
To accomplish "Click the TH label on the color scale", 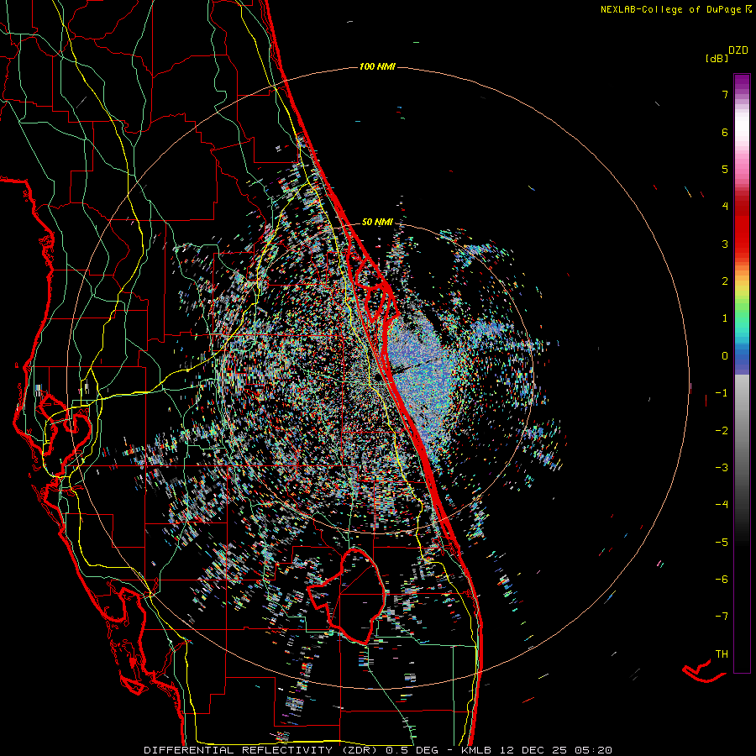I will click(722, 654).
